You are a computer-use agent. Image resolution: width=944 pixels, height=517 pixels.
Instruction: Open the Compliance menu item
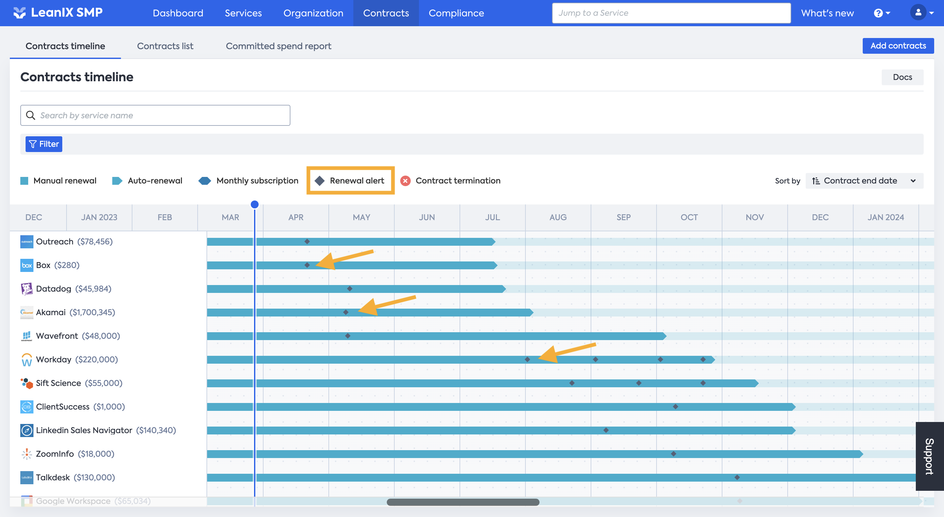[x=456, y=13]
